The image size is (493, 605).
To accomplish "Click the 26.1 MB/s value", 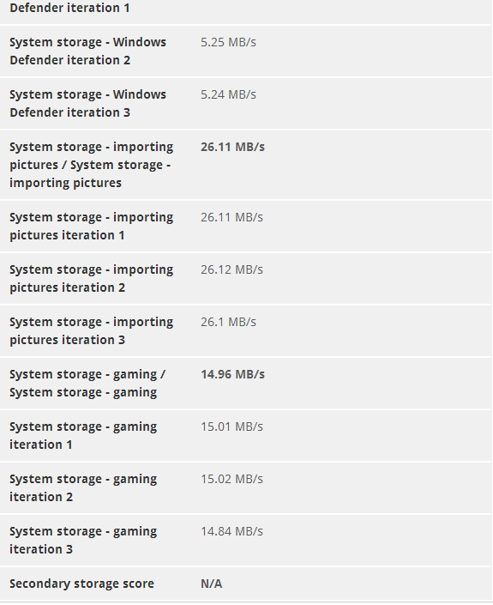I will coord(228,322).
